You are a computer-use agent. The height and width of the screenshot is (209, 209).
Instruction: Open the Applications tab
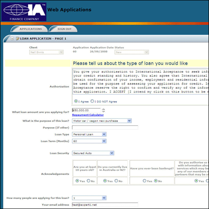[x=29, y=29]
